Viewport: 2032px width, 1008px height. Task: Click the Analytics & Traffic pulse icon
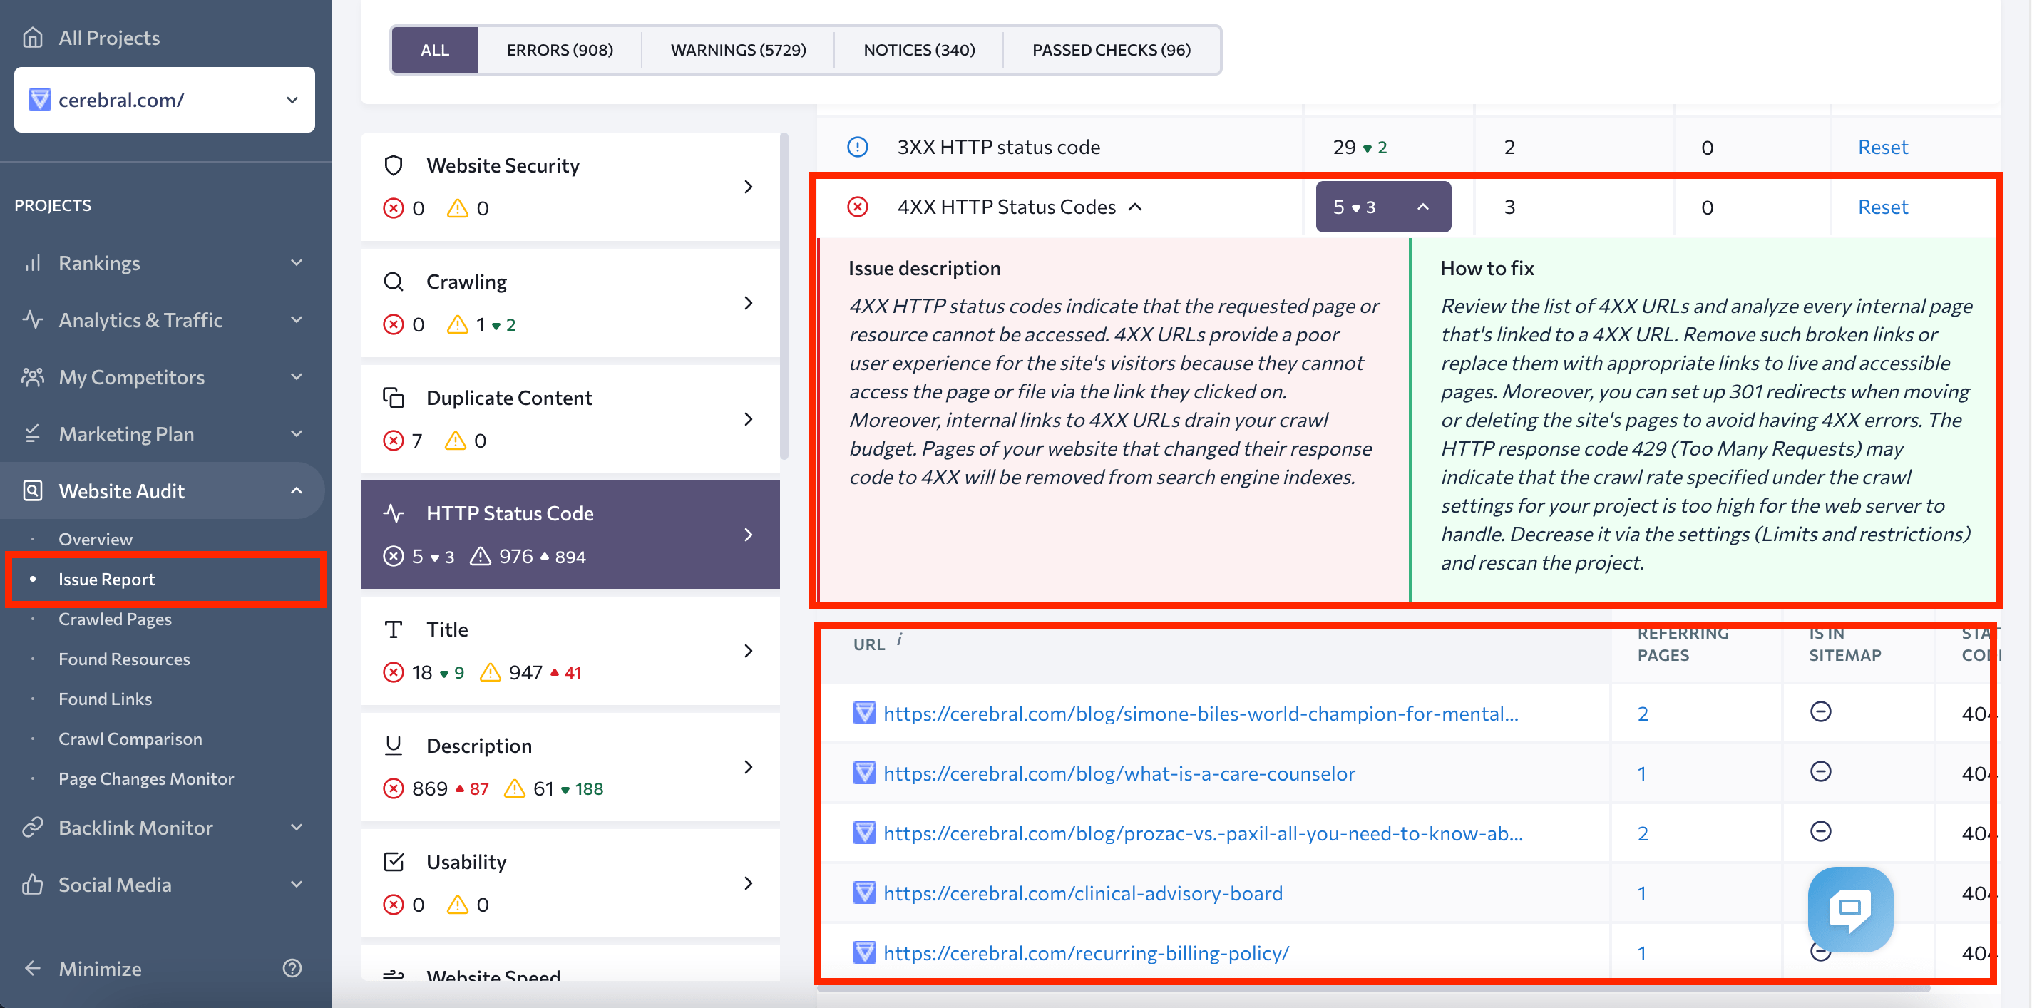click(32, 319)
